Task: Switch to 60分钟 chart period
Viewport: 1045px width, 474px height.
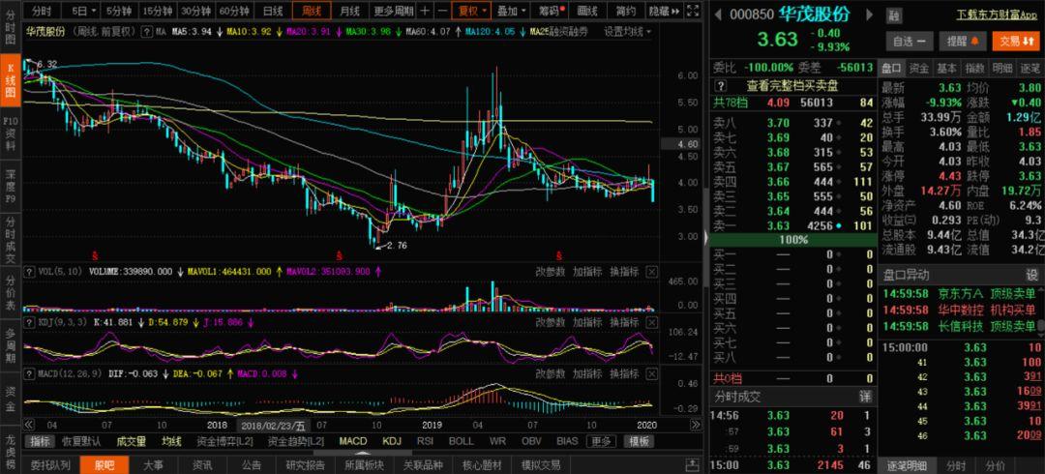Action: [x=234, y=11]
